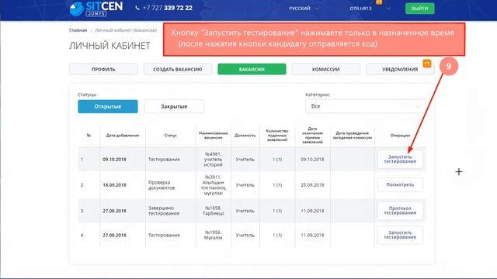Запустить тестирование for vacancy №1856
Viewport: 497px width, 279px height.
coord(400,235)
